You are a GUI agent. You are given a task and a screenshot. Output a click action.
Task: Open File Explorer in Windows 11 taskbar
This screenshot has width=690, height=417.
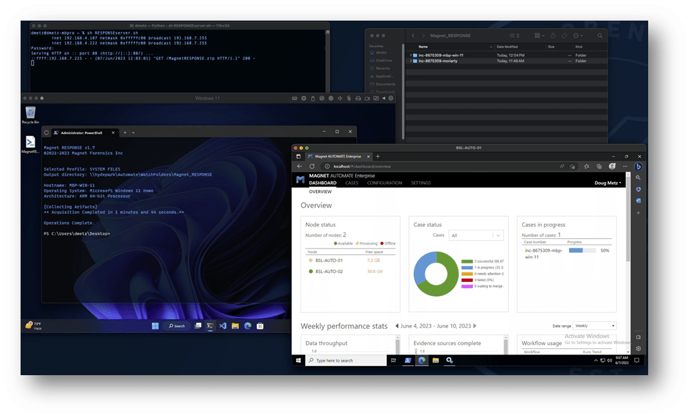[x=235, y=326]
